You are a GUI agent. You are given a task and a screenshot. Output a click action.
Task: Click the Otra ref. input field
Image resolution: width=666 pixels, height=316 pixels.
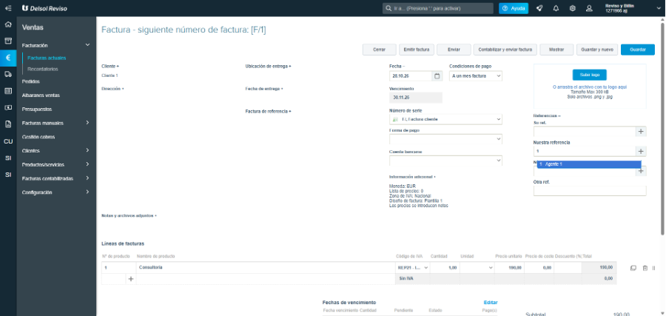point(590,191)
